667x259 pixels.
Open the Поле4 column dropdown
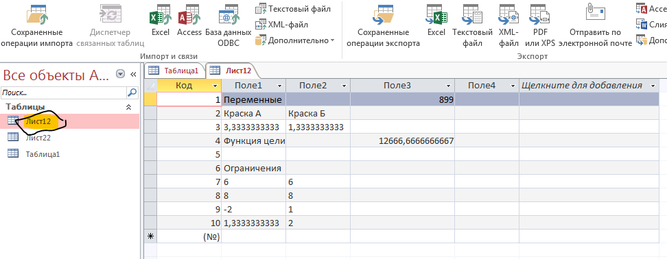click(x=513, y=86)
